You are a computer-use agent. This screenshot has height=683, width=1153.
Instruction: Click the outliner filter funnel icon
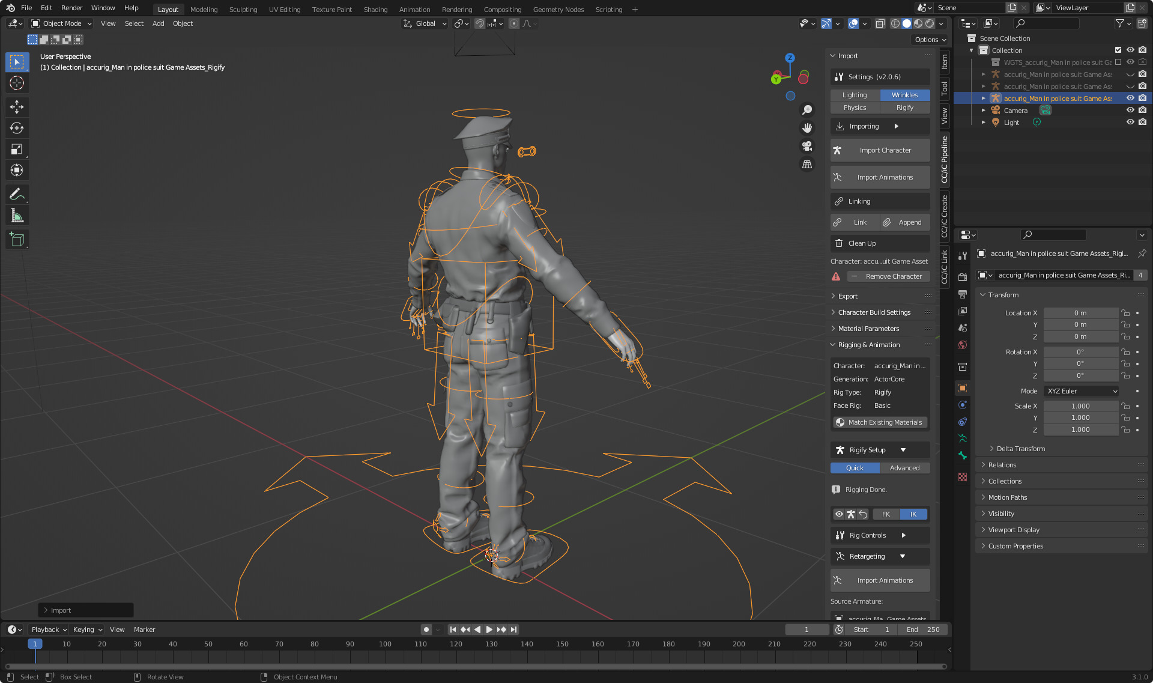tap(1119, 23)
